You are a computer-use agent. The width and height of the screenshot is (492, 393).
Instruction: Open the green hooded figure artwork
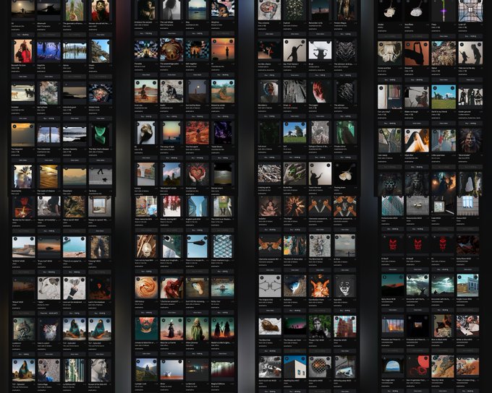pos(197,329)
